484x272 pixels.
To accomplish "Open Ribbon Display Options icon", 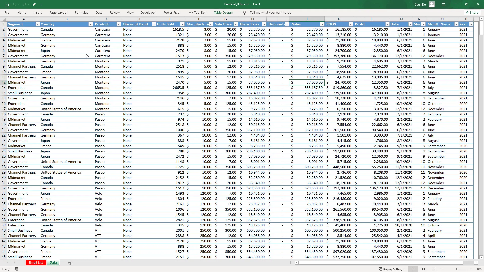I will pyautogui.click(x=443, y=4).
